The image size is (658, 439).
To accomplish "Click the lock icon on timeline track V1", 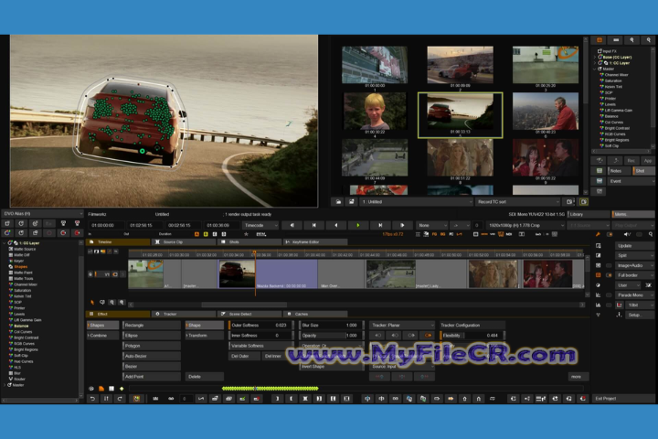I will [90, 274].
